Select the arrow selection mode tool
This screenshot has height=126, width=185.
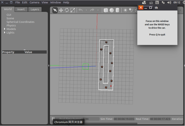pos(55,10)
